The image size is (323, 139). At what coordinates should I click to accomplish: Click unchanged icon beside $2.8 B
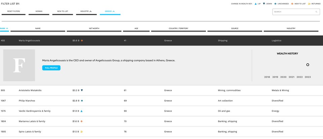click(x=82, y=101)
